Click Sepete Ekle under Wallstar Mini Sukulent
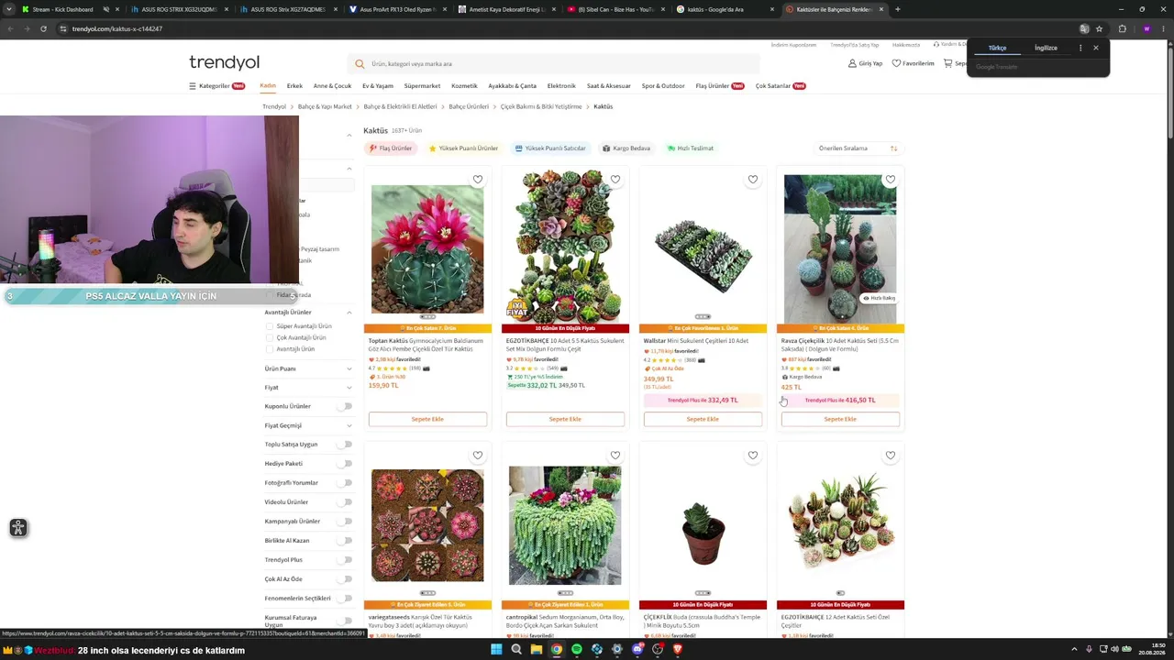This screenshot has width=1174, height=660. 703,419
